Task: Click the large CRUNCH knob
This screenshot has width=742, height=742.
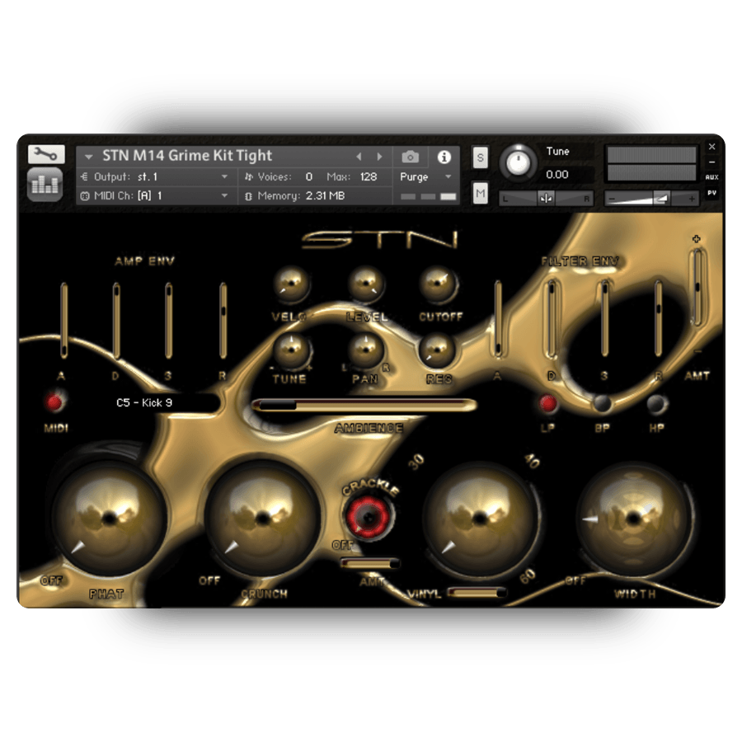Action: 263,518
